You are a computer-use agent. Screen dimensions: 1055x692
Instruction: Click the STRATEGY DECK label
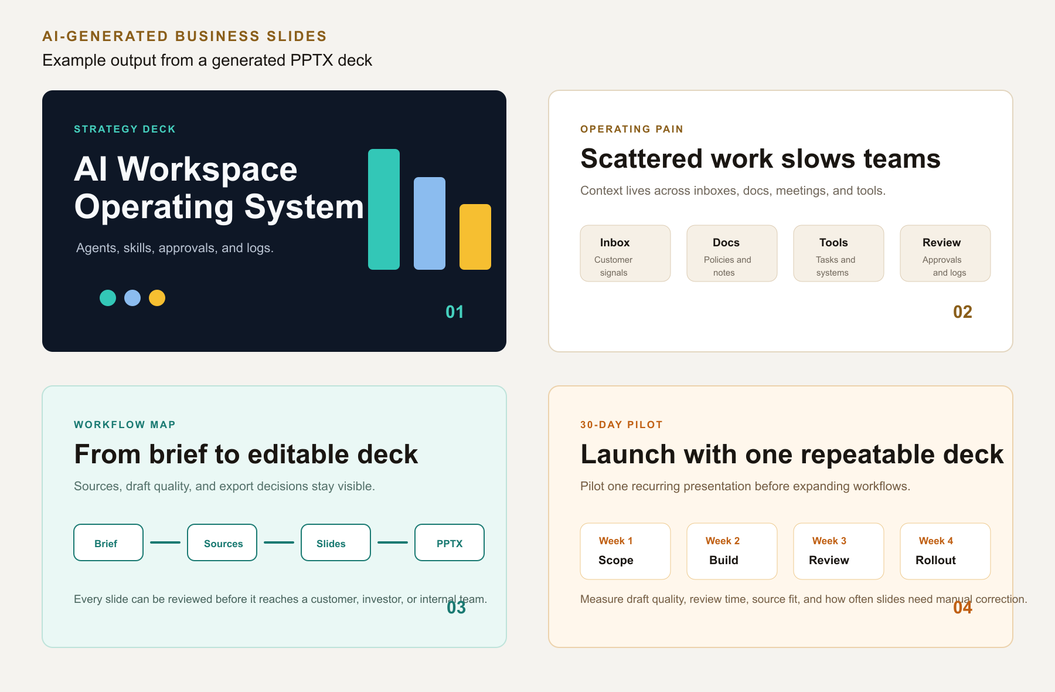tap(125, 129)
